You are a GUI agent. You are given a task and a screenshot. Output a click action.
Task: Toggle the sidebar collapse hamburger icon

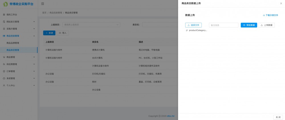(42, 4)
